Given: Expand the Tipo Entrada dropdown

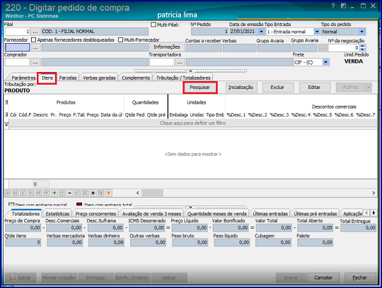Looking at the screenshot, I should [x=316, y=32].
